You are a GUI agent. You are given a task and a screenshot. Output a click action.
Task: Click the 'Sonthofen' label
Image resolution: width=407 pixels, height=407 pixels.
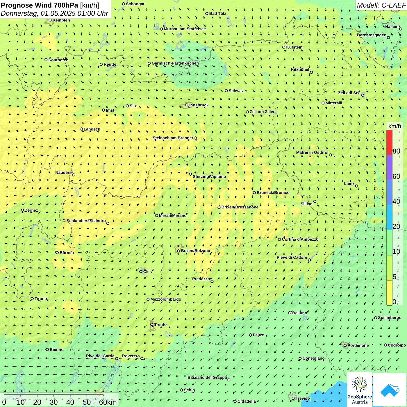58,60
